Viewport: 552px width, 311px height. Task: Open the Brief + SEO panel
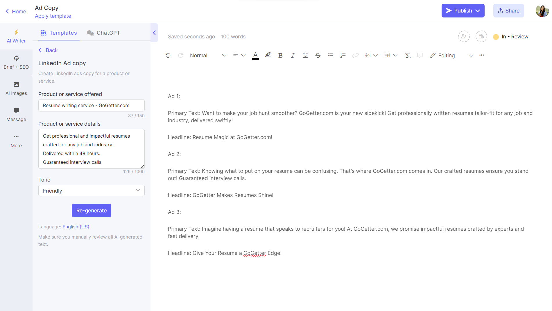[16, 63]
